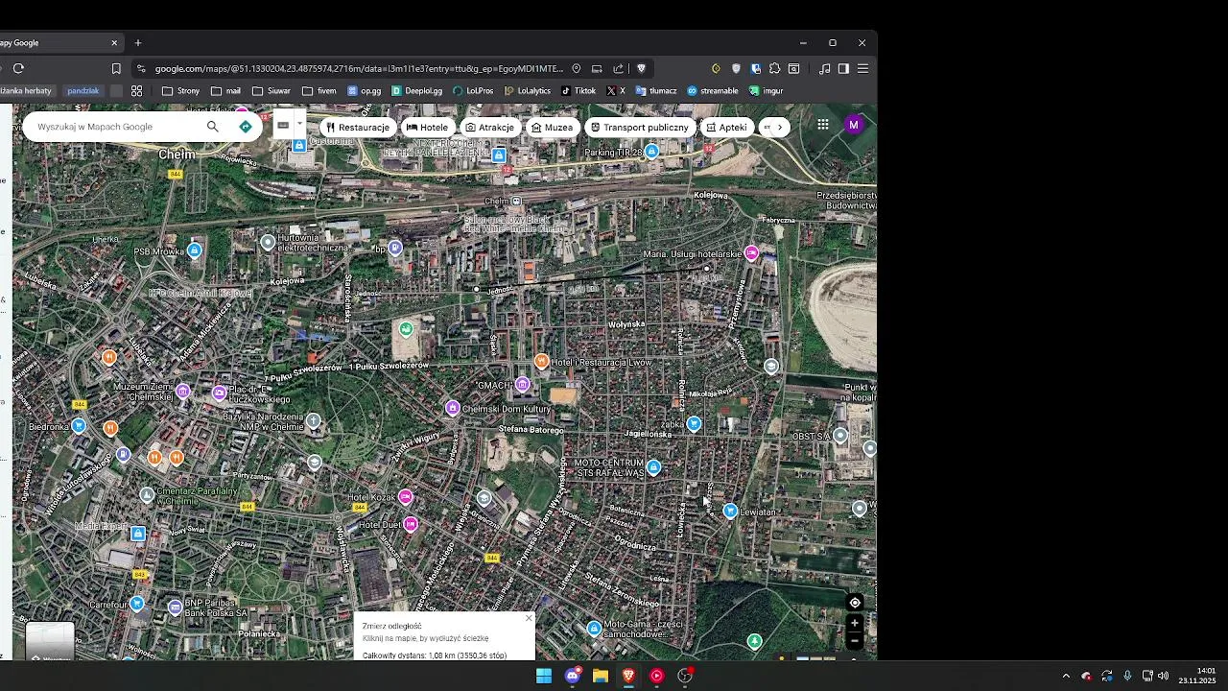Select Hotel i Restauracja Lwów pin
1228x691 pixels.
pyautogui.click(x=542, y=361)
